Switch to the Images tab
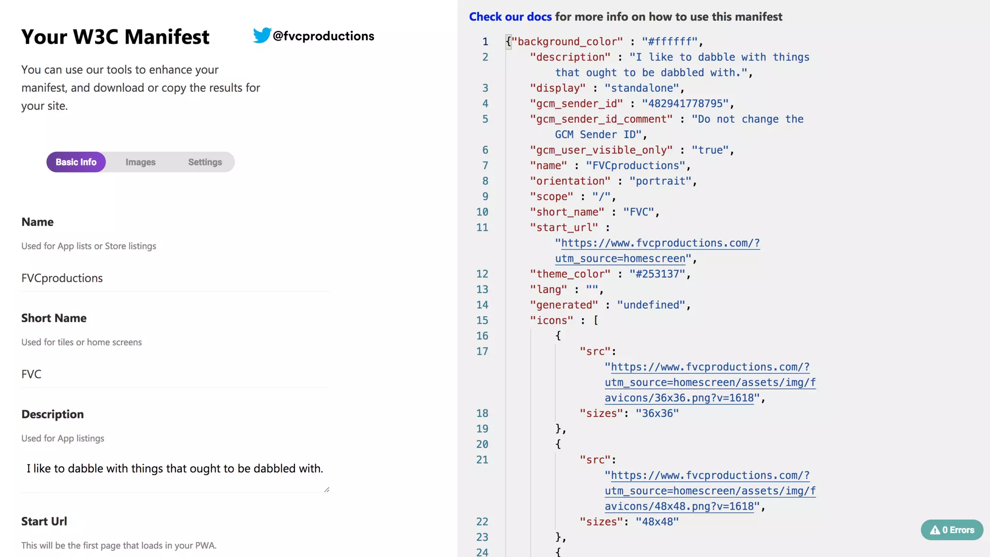Image resolution: width=990 pixels, height=557 pixels. pos(140,162)
